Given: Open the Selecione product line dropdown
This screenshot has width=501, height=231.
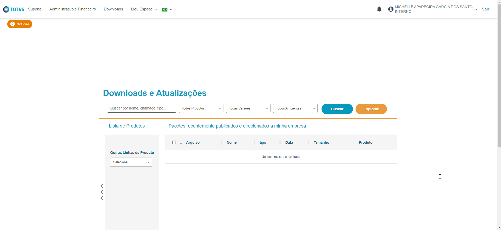Looking at the screenshot, I should 131,162.
